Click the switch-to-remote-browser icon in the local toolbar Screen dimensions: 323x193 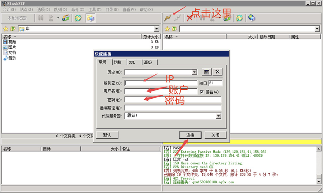90,18
